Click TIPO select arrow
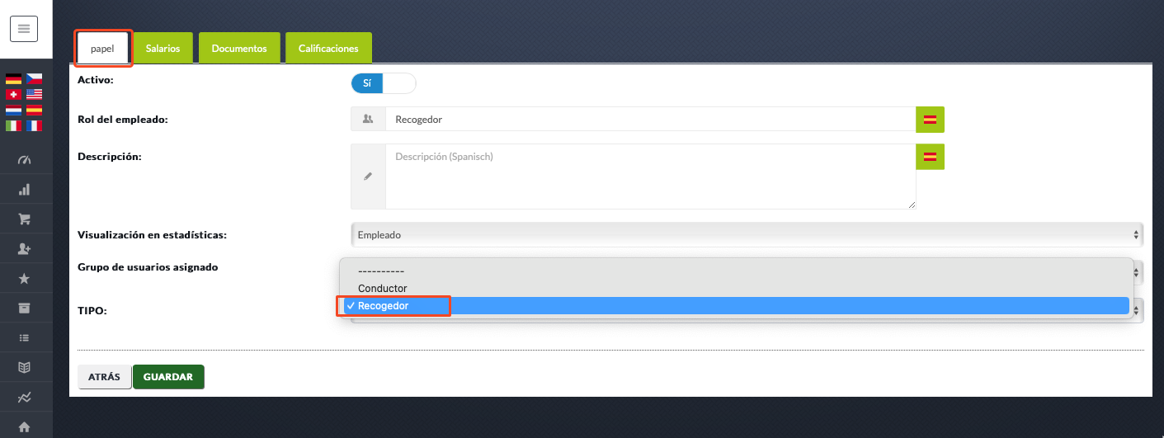The height and width of the screenshot is (438, 1164). pos(1138,310)
